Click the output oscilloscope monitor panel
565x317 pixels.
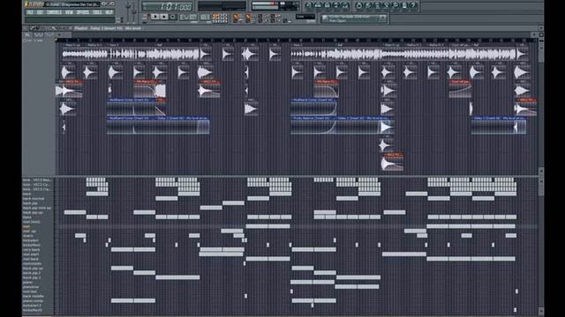click(x=222, y=6)
